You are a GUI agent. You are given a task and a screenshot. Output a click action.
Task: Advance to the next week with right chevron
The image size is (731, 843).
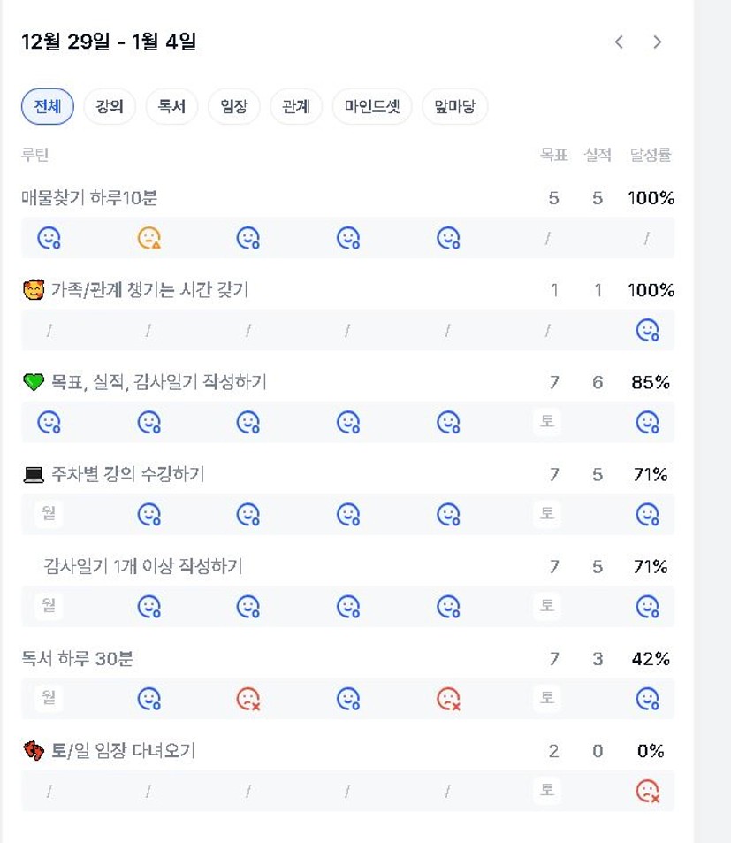click(657, 42)
